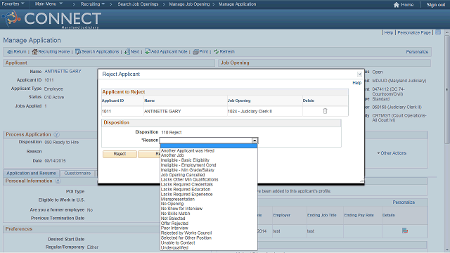This screenshot has width=450, height=253.
Task: Select 'Offer Rejected' option
Action: tap(174, 223)
